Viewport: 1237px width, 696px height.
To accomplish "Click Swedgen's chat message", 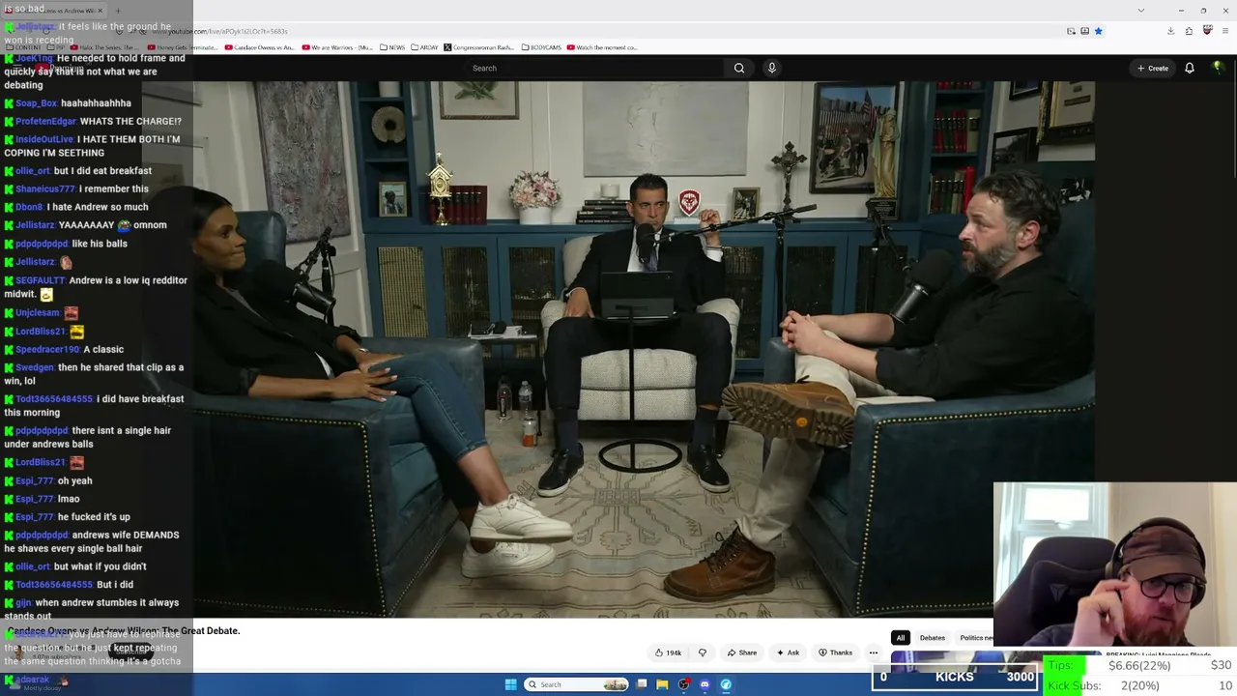I will [x=94, y=374].
